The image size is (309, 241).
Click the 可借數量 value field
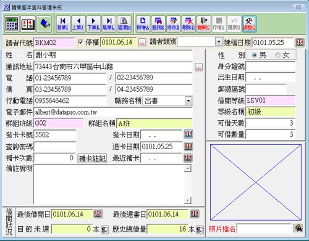pyautogui.click(x=271, y=134)
